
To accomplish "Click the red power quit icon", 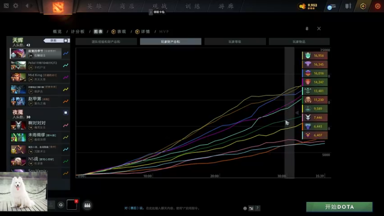I will click(x=378, y=6).
